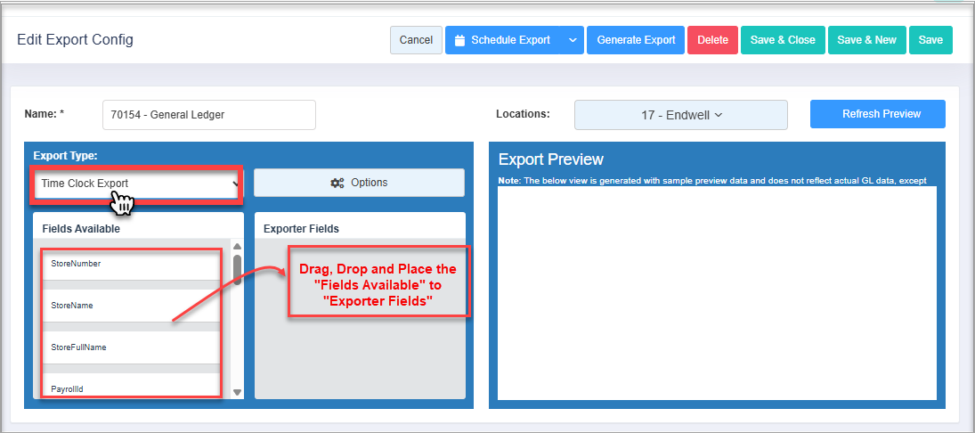This screenshot has height=433, width=975.
Task: Click the Fields Available heading
Action: click(x=81, y=229)
